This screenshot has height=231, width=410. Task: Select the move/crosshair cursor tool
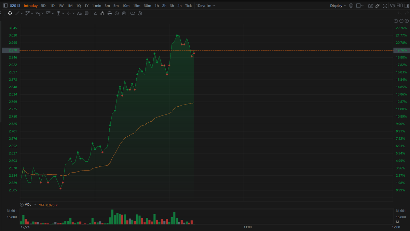point(10,13)
